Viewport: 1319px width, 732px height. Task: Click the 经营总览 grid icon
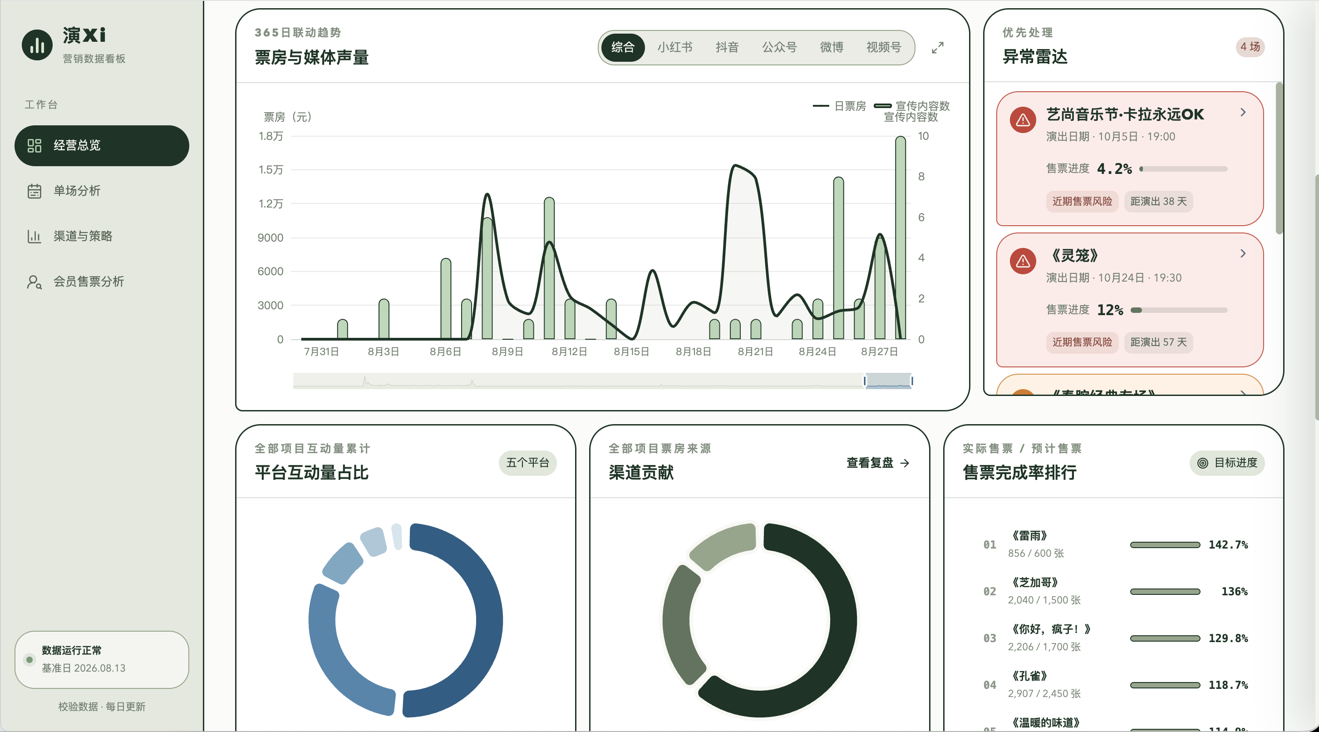point(34,145)
